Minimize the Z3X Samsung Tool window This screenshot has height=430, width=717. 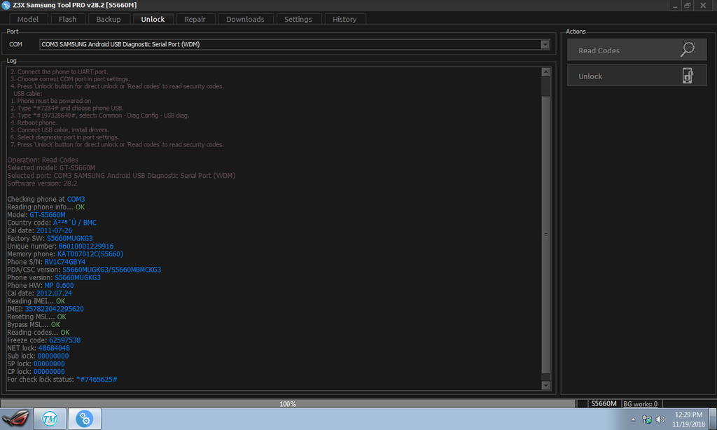click(675, 6)
